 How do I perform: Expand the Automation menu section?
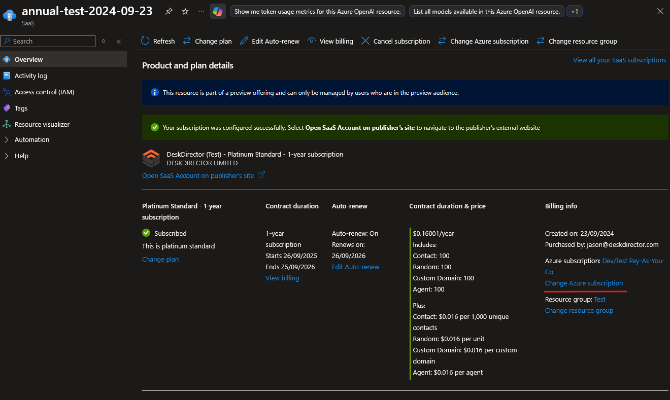[x=32, y=139]
